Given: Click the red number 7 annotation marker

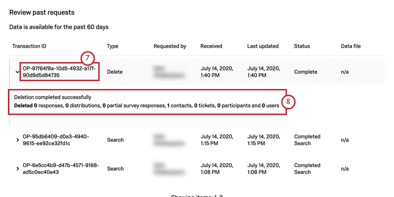Looking at the screenshot, I should 87,58.
